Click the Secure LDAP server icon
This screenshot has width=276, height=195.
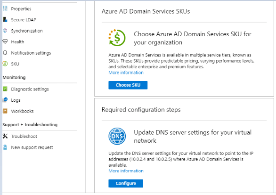pyautogui.click(x=5, y=19)
